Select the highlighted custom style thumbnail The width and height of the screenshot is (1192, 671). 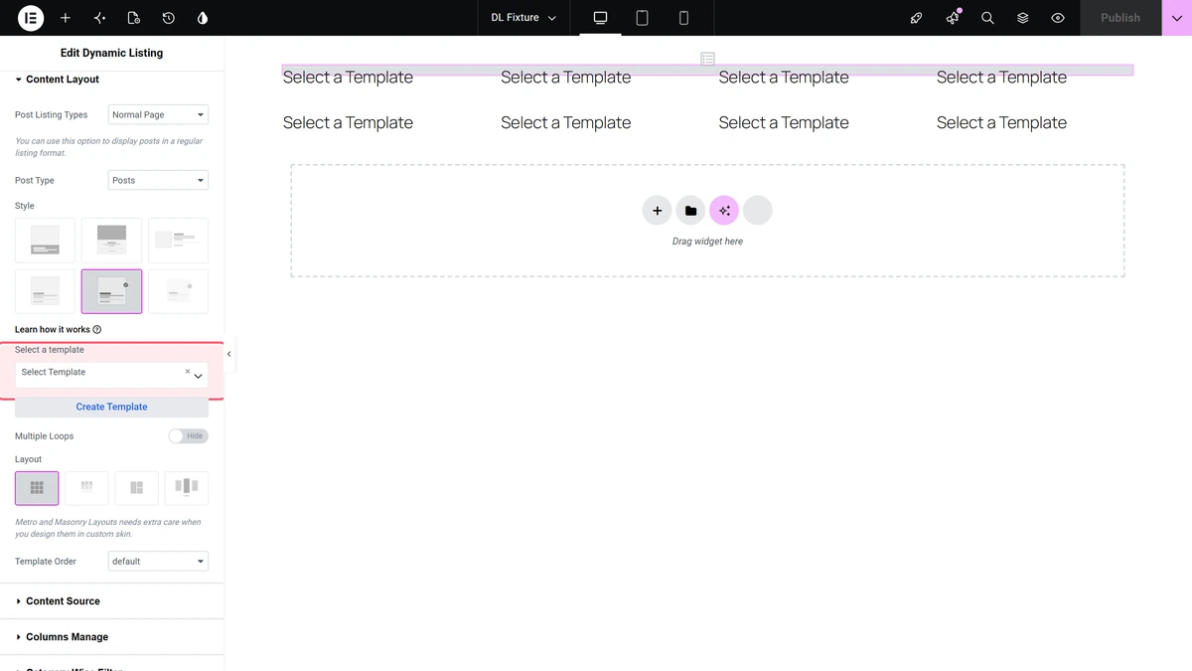point(111,291)
